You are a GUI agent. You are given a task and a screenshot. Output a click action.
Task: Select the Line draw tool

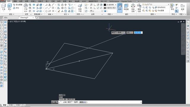(50, 8)
